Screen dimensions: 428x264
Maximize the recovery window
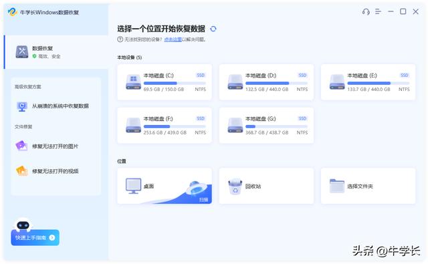click(403, 11)
